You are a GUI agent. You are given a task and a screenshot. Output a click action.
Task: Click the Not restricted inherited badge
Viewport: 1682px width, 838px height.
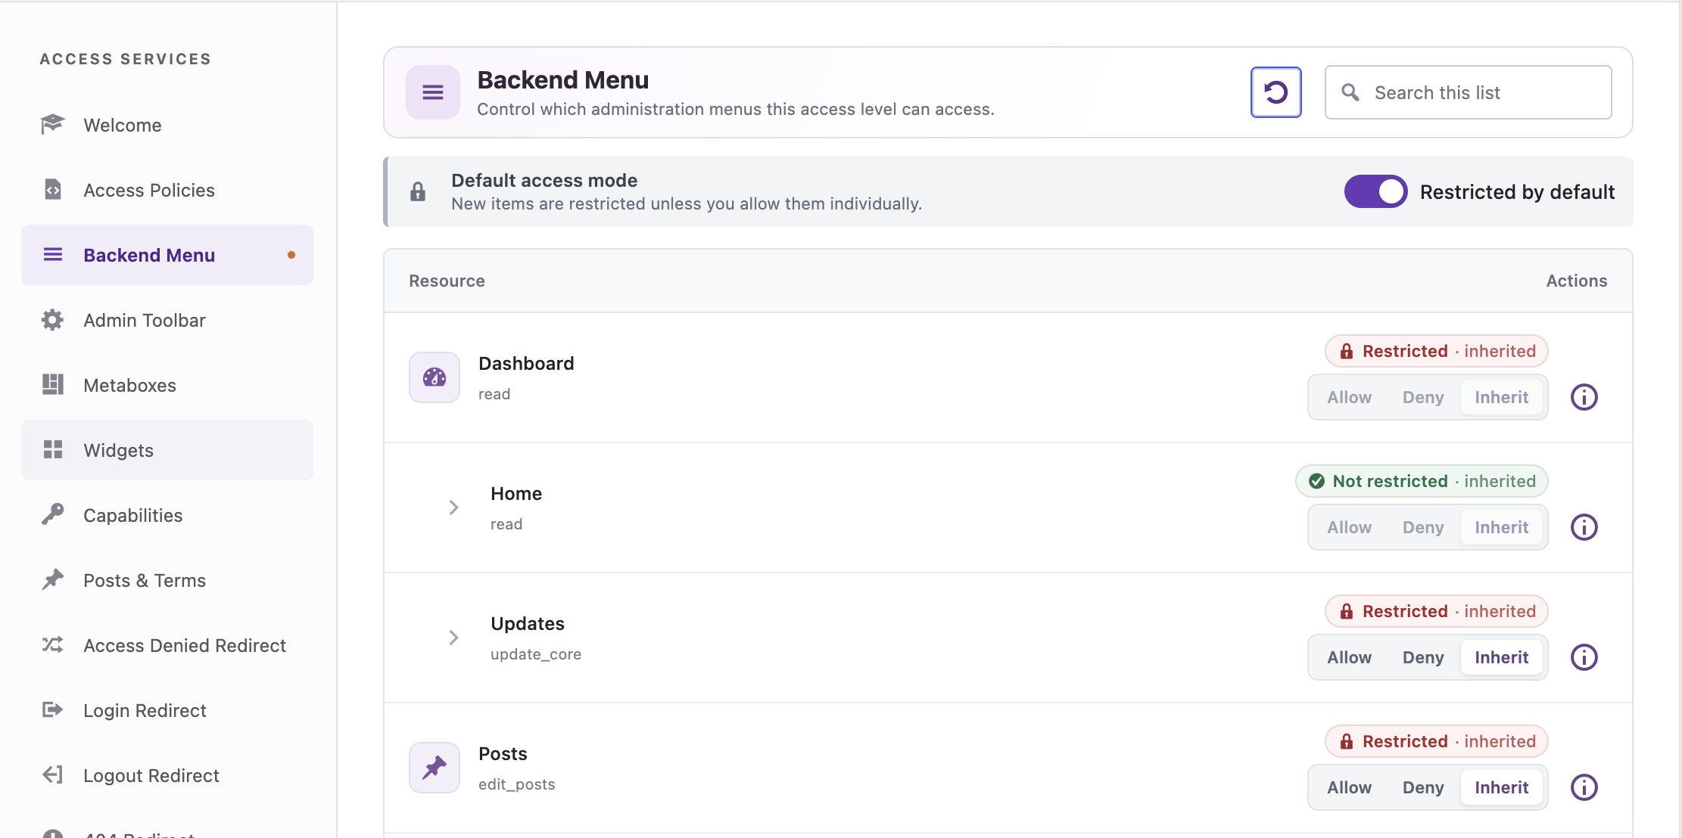(1422, 481)
